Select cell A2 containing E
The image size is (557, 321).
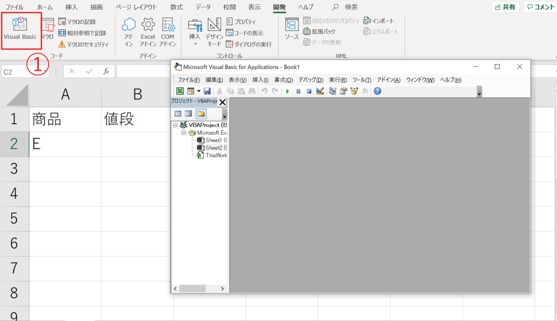[65, 144]
